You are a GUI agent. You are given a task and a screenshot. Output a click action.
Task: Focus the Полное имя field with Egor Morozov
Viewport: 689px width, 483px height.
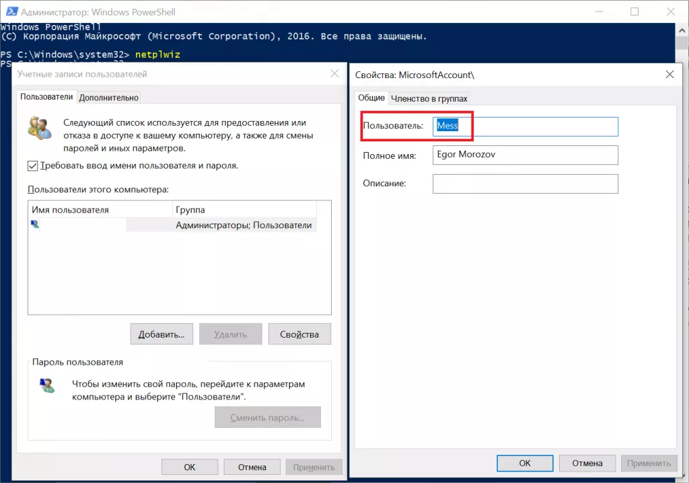(x=525, y=155)
